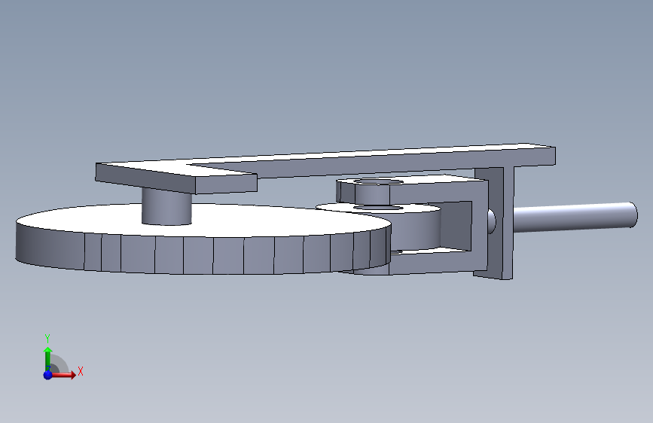653x423 pixels.
Task: Click the 'Y' label of the triad
Action: (47, 338)
